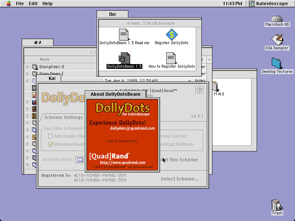
Task: Click the 'Macintosh HD' desktop label
Action: (277, 24)
